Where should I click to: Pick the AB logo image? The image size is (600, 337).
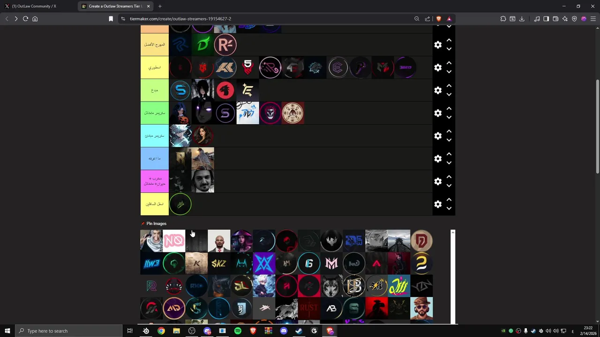tap(331, 308)
